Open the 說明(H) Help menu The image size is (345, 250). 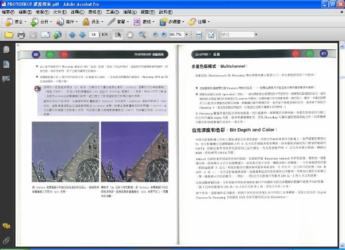pyautogui.click(x=166, y=12)
